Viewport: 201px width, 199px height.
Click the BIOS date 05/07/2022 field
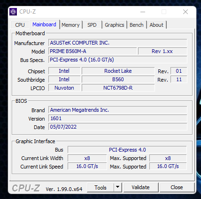click(118, 127)
